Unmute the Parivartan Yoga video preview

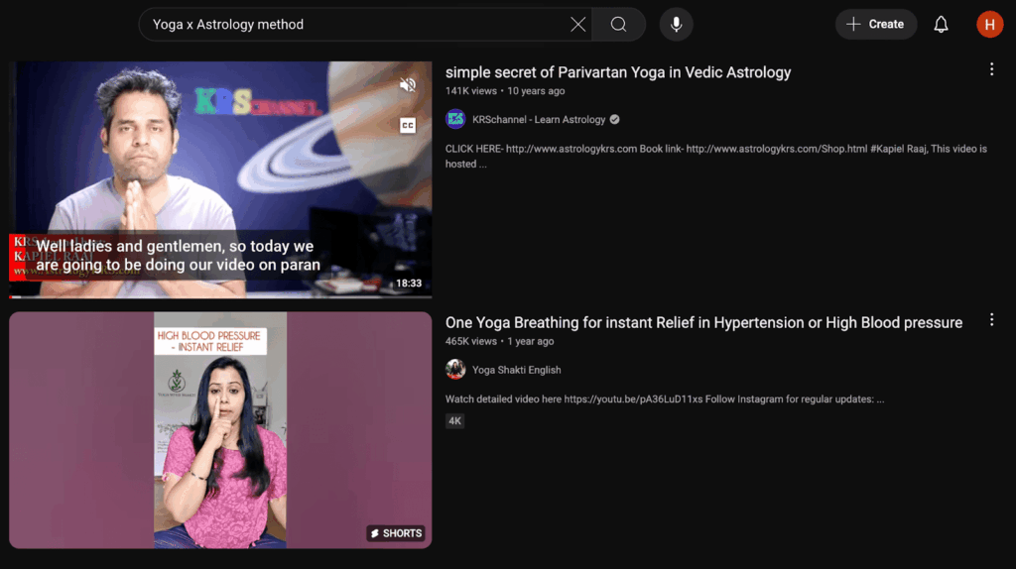tap(408, 85)
